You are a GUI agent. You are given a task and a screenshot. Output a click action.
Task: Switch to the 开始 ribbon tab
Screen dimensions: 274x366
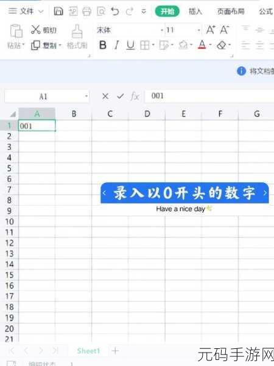(x=167, y=11)
